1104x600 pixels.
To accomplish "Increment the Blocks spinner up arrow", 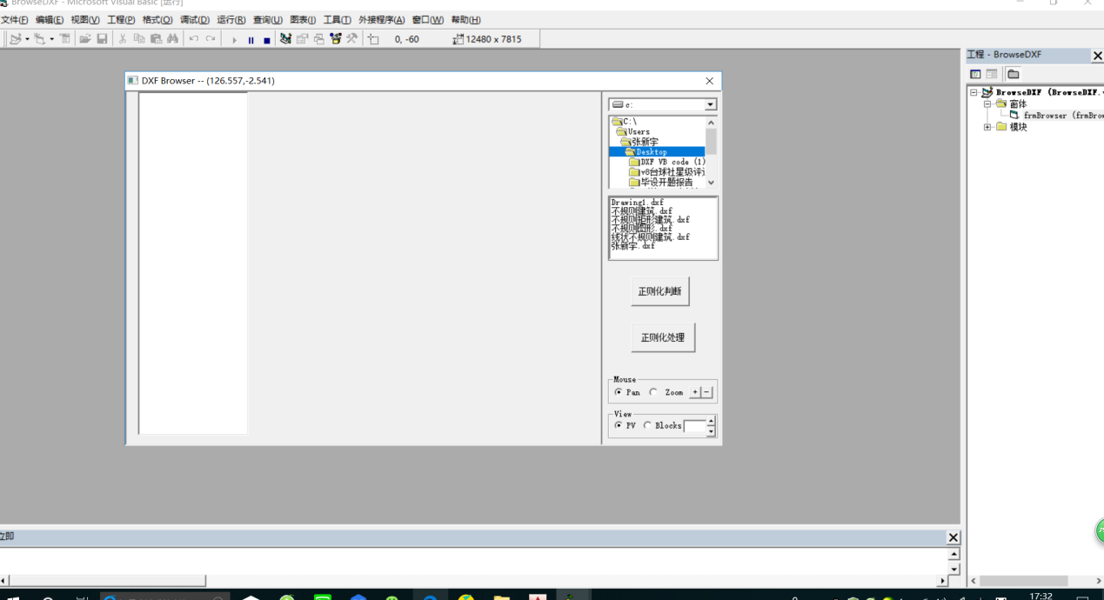I will 711,422.
